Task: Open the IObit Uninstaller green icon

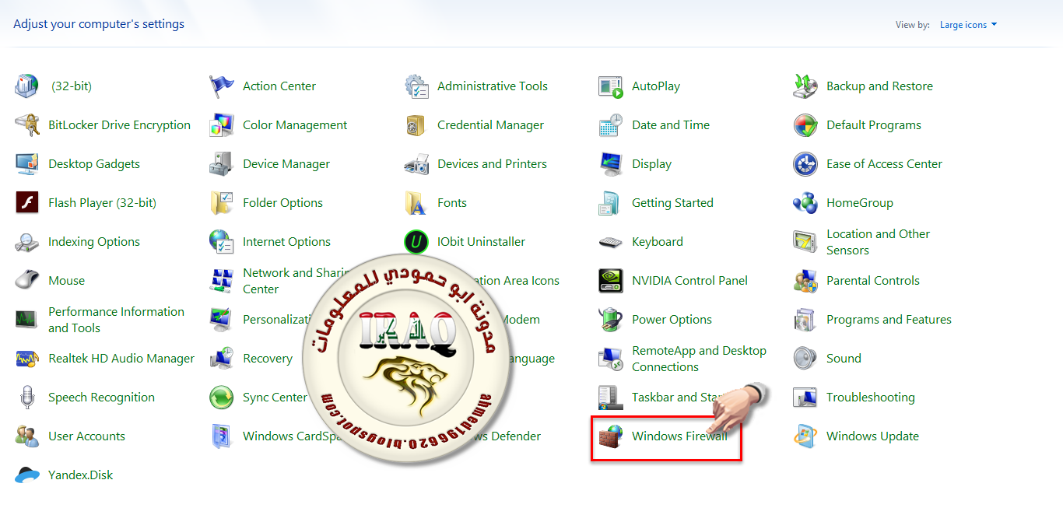Action: pyautogui.click(x=416, y=242)
